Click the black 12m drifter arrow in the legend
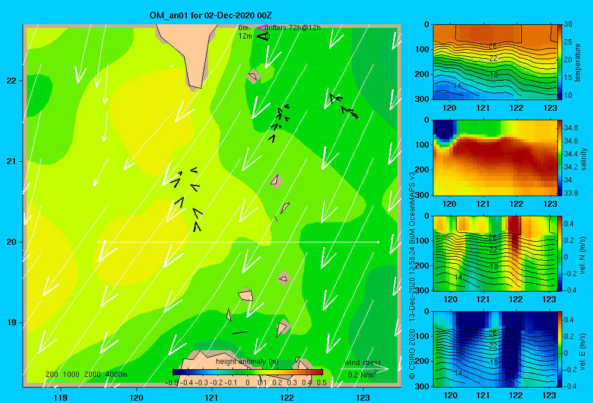 click(x=262, y=36)
